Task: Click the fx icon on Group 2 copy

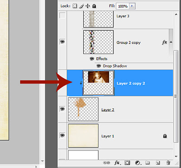Action: tap(164, 42)
